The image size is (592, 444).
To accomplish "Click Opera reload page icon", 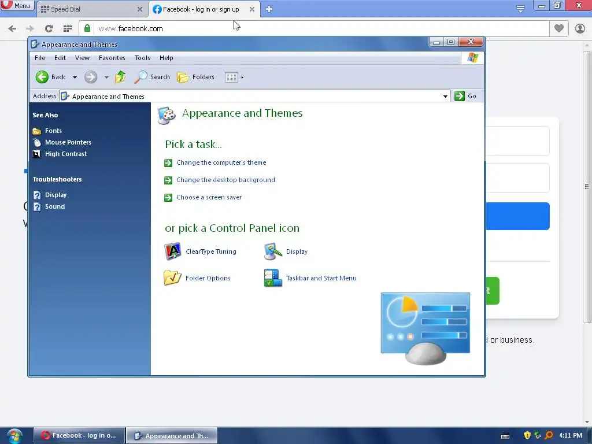I will [49, 28].
